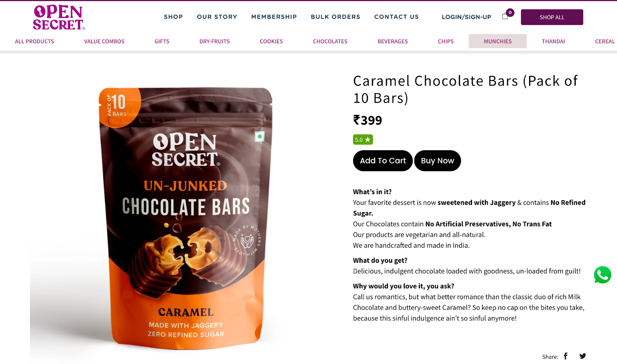Go to Contact Us page
The height and width of the screenshot is (364, 617).
(396, 17)
